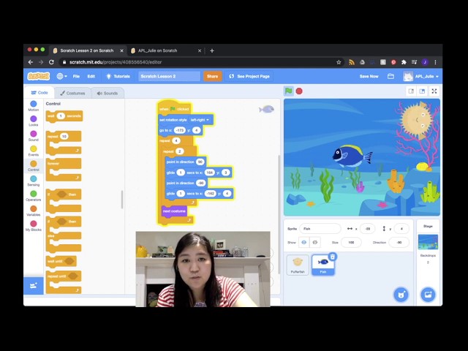Open the Scratch logo home link
The width and height of the screenshot is (468, 351).
(39, 76)
